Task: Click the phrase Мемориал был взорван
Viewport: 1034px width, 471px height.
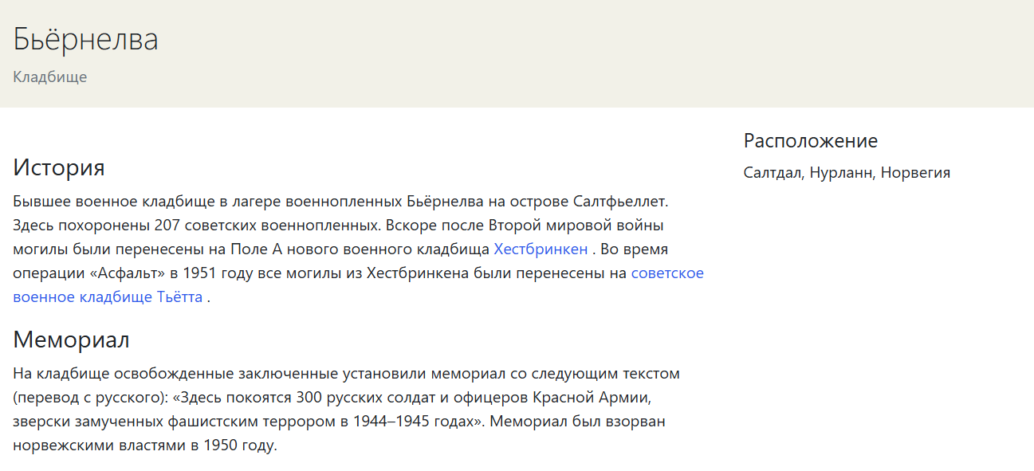Action: (x=578, y=421)
